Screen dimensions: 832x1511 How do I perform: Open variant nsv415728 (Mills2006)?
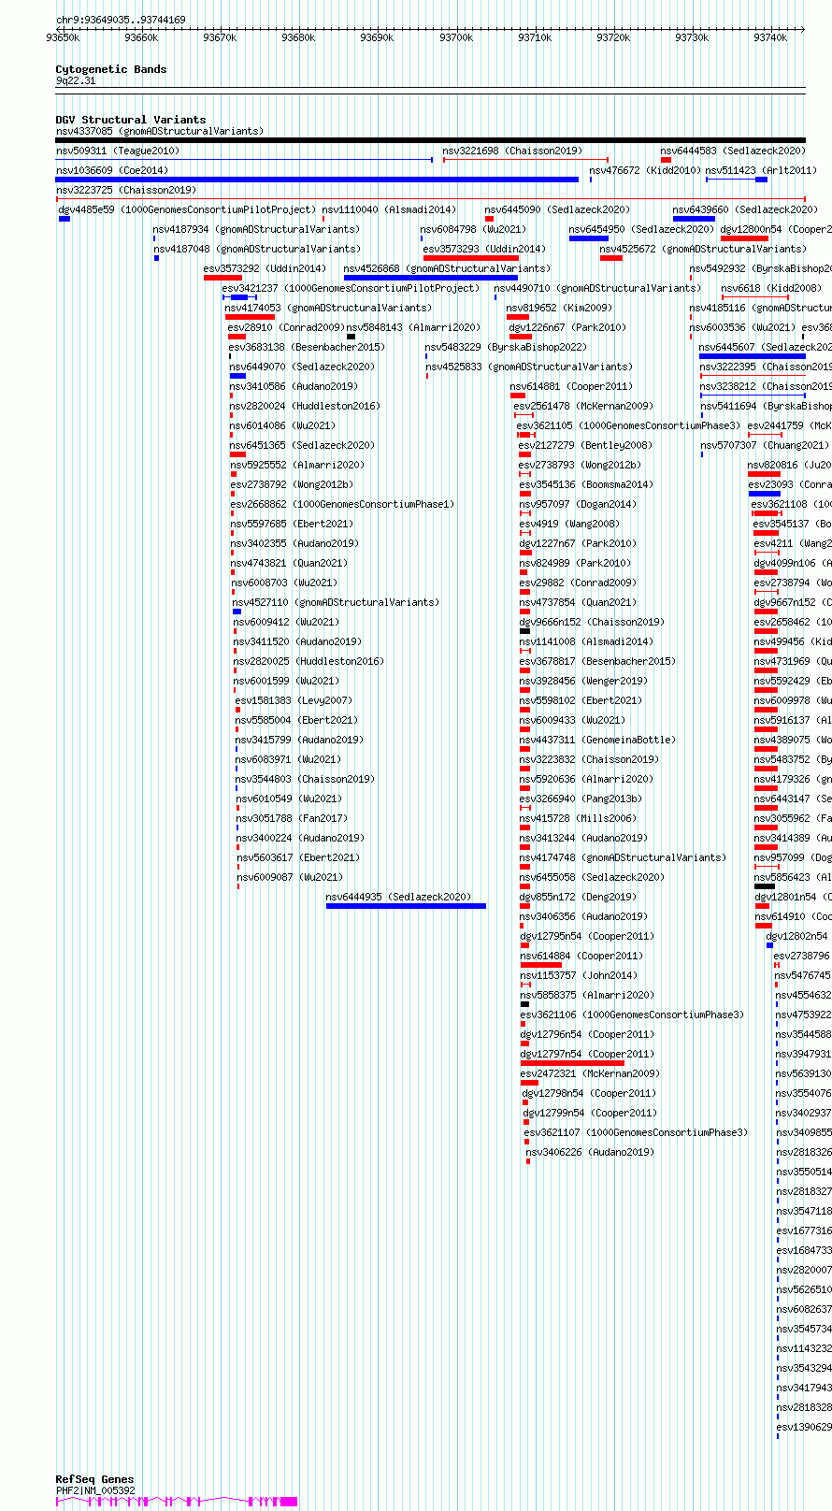576,818
